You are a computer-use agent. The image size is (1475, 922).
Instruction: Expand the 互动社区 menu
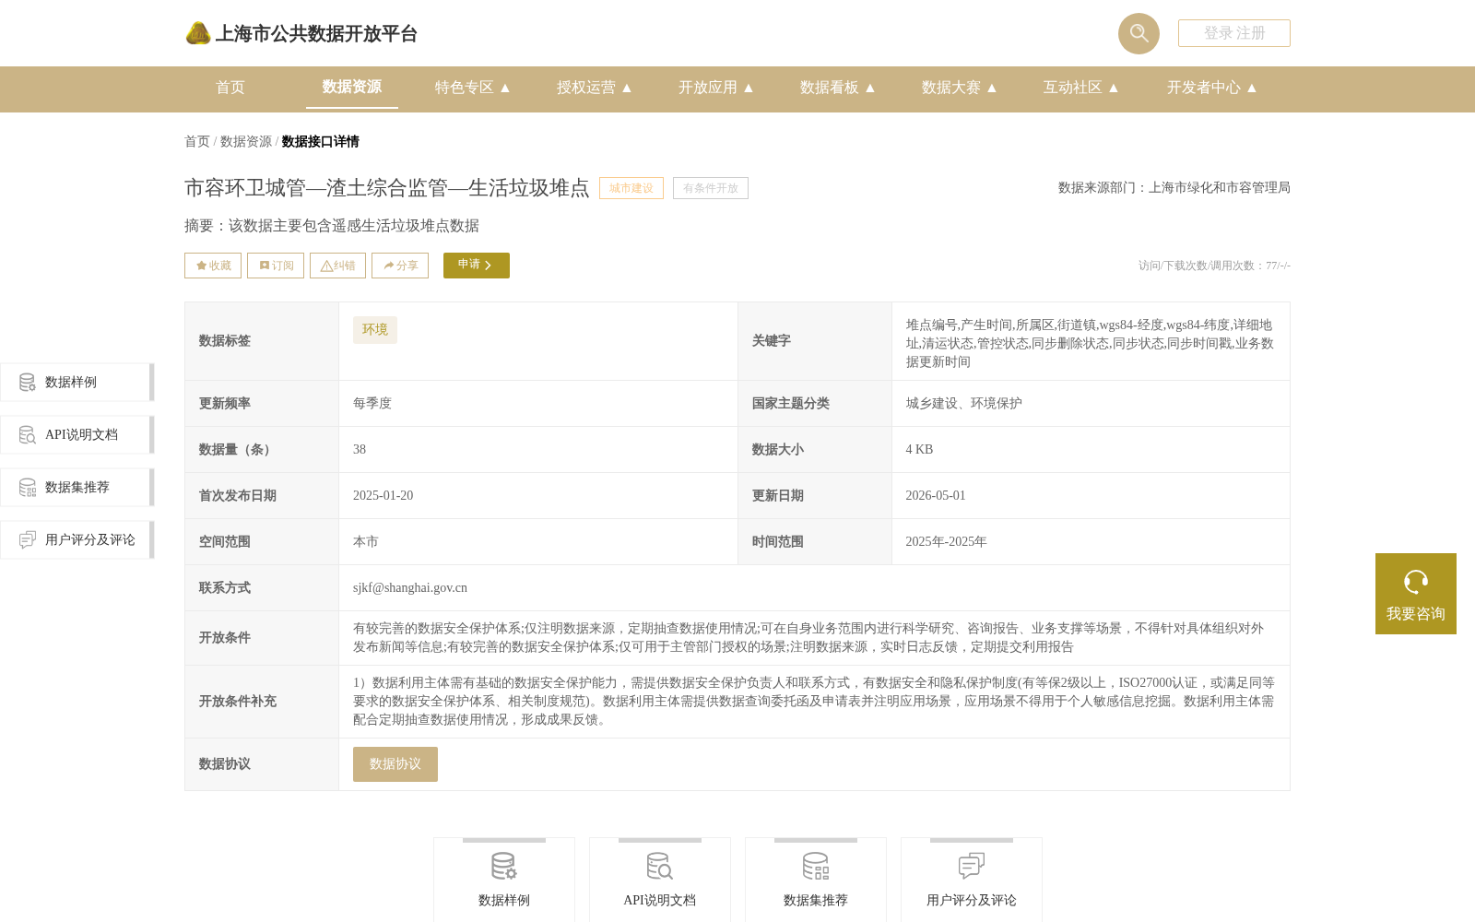point(1081,88)
